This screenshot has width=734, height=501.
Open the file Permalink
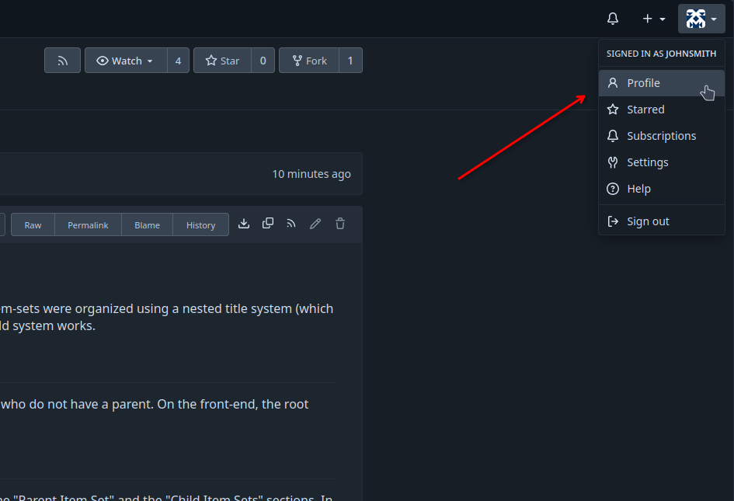pos(88,224)
